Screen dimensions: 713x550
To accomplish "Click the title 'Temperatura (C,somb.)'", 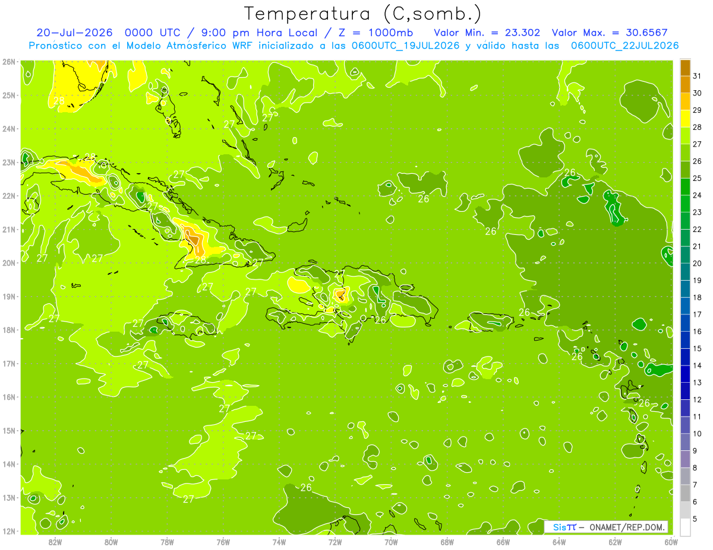I will click(362, 14).
